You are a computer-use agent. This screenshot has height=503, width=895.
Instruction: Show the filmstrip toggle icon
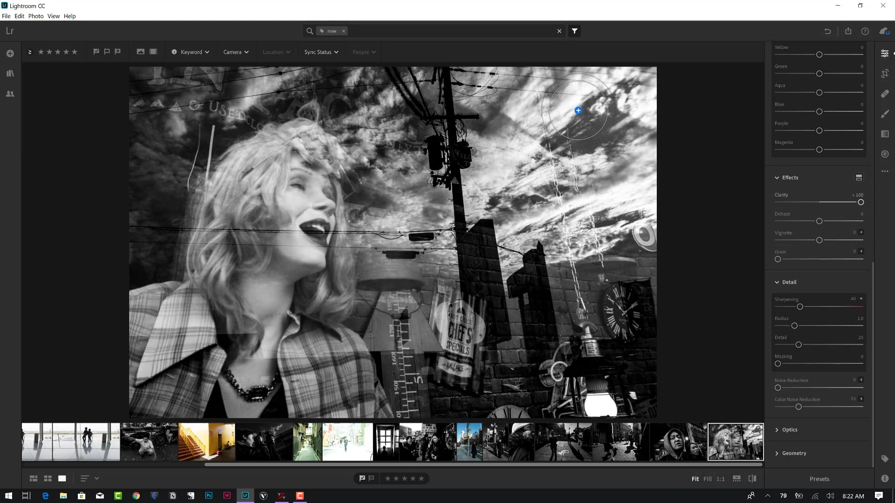737,478
